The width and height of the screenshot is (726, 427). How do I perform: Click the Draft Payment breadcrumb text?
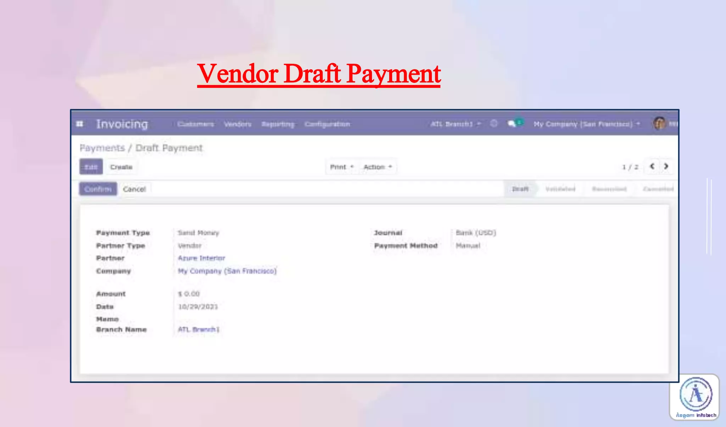tap(169, 148)
